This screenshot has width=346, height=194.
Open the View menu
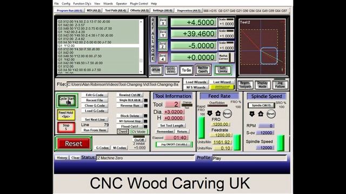tap(97, 4)
